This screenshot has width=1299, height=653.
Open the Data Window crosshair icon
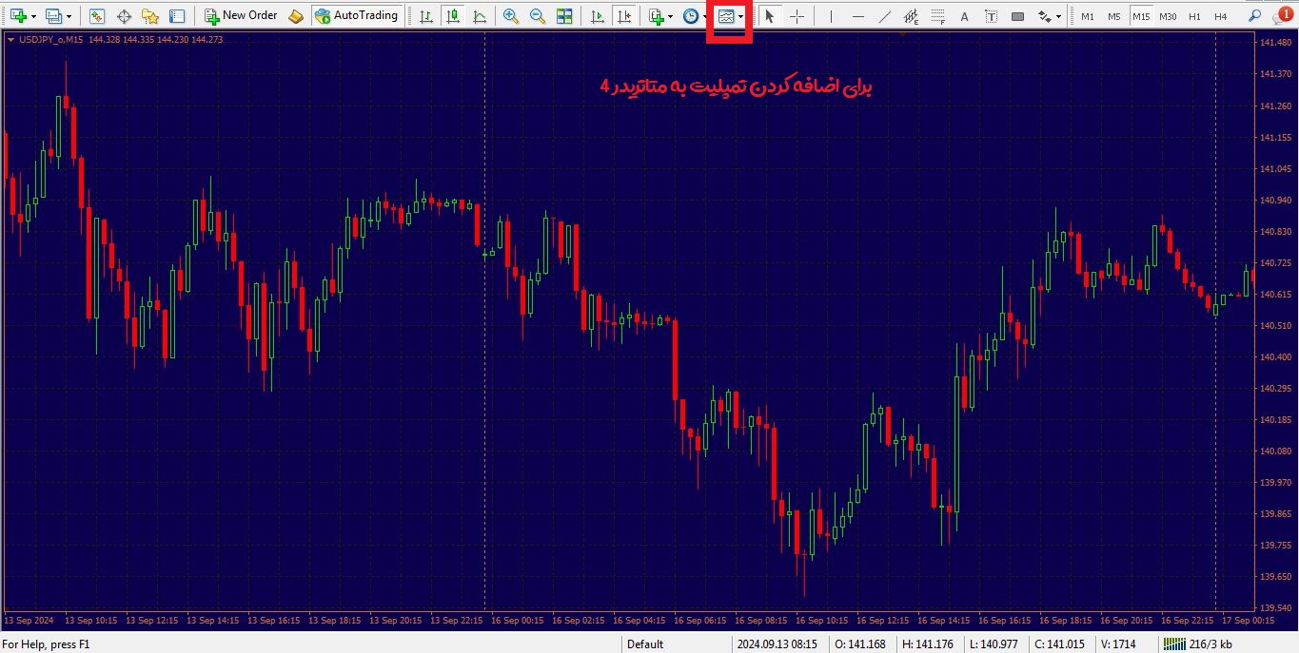[124, 16]
